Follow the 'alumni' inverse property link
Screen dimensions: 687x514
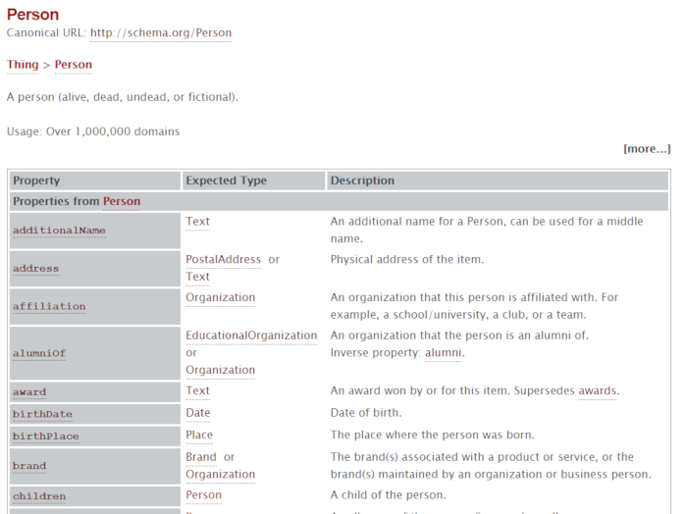(443, 353)
